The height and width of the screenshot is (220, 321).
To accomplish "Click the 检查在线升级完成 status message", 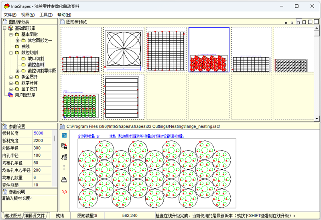I will pyautogui.click(x=226, y=216).
